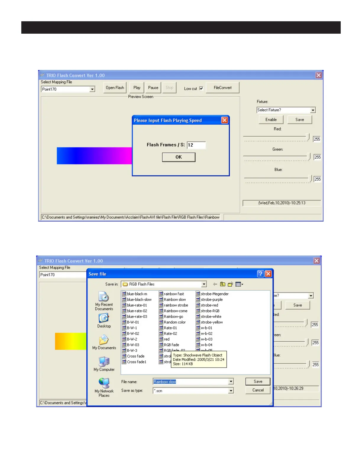Expand the Save in folder dropdown
The height and width of the screenshot is (468, 362).
tap(204, 284)
